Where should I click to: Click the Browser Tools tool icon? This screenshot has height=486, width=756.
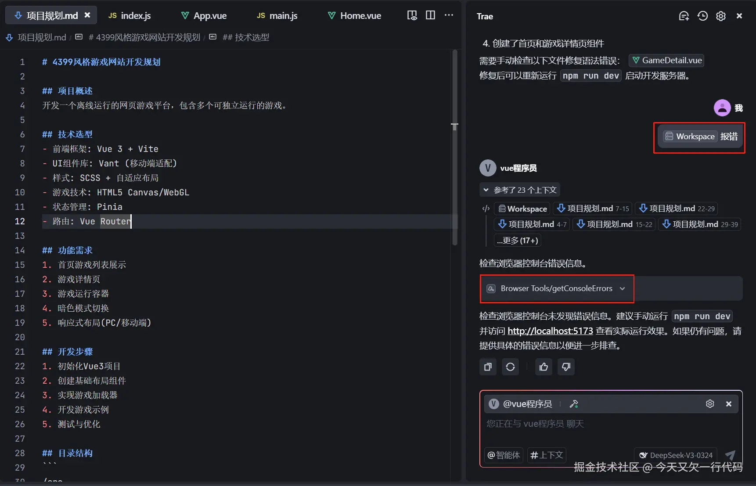tap(491, 288)
